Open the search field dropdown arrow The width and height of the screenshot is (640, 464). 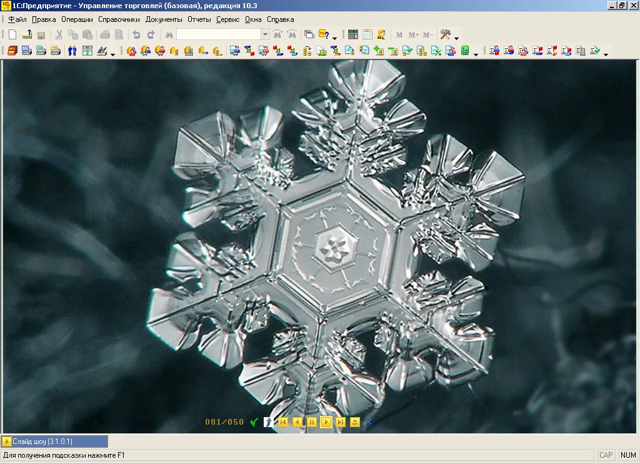tap(265, 34)
